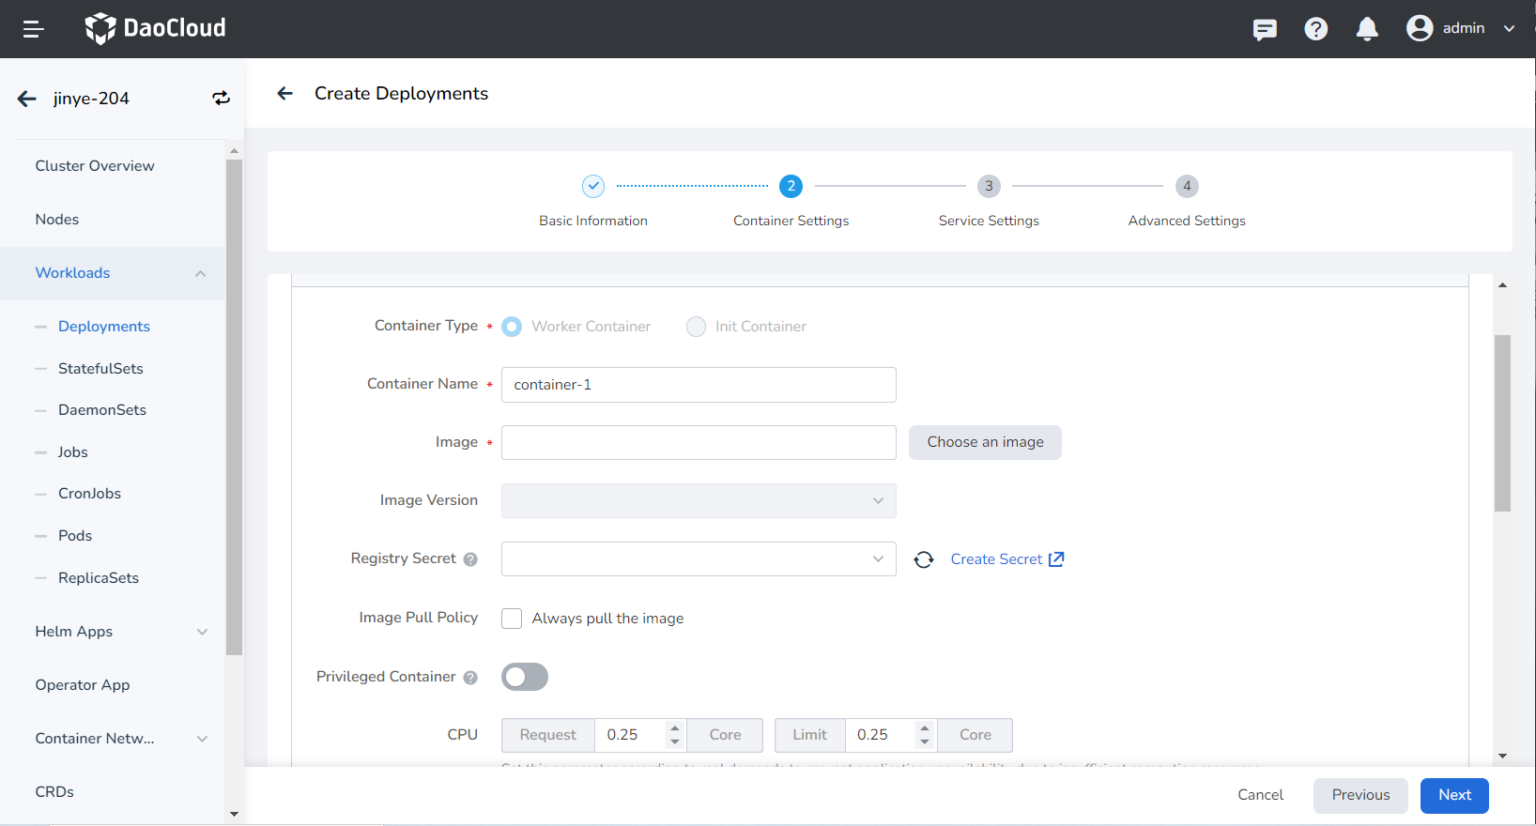
Task: Open the hamburger navigation menu
Action: click(x=33, y=29)
